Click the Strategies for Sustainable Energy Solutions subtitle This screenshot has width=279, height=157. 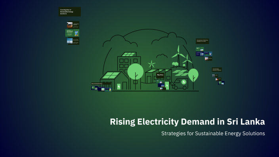click(x=213, y=133)
